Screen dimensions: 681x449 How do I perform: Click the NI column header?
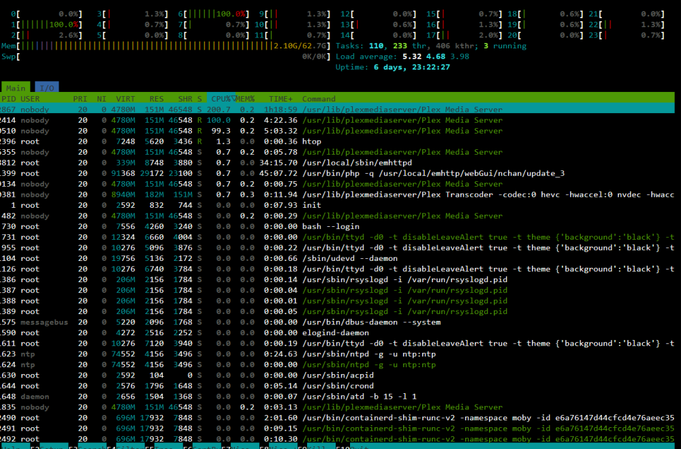point(101,99)
